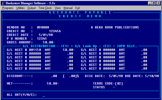Click the gross amount 50.00- field
Image resolution: width=162 pixels, height=100 pixels.
coord(49,42)
